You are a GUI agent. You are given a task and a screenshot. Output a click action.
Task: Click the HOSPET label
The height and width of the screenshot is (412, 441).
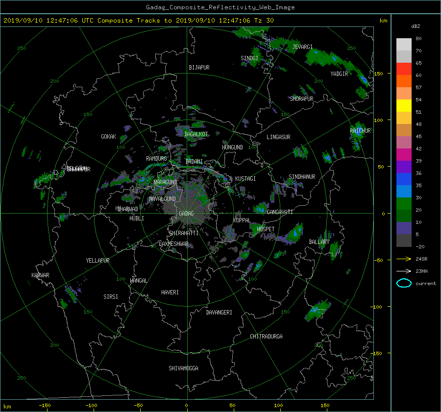pos(266,229)
